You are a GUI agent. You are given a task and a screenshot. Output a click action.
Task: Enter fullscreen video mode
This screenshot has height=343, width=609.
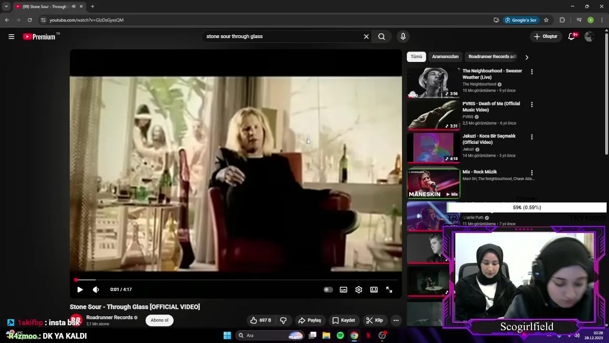click(x=389, y=290)
